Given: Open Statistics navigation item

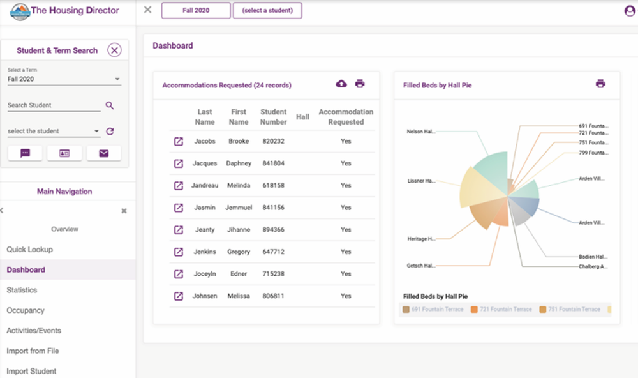Looking at the screenshot, I should [x=22, y=290].
